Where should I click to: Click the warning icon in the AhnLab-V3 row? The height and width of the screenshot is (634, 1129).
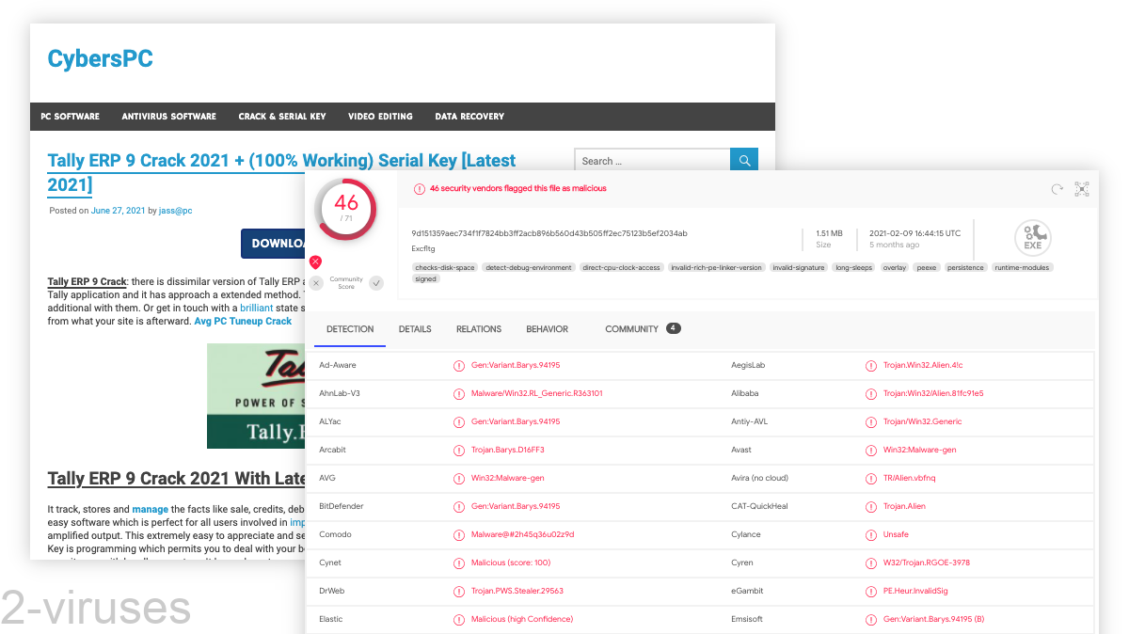point(459,393)
